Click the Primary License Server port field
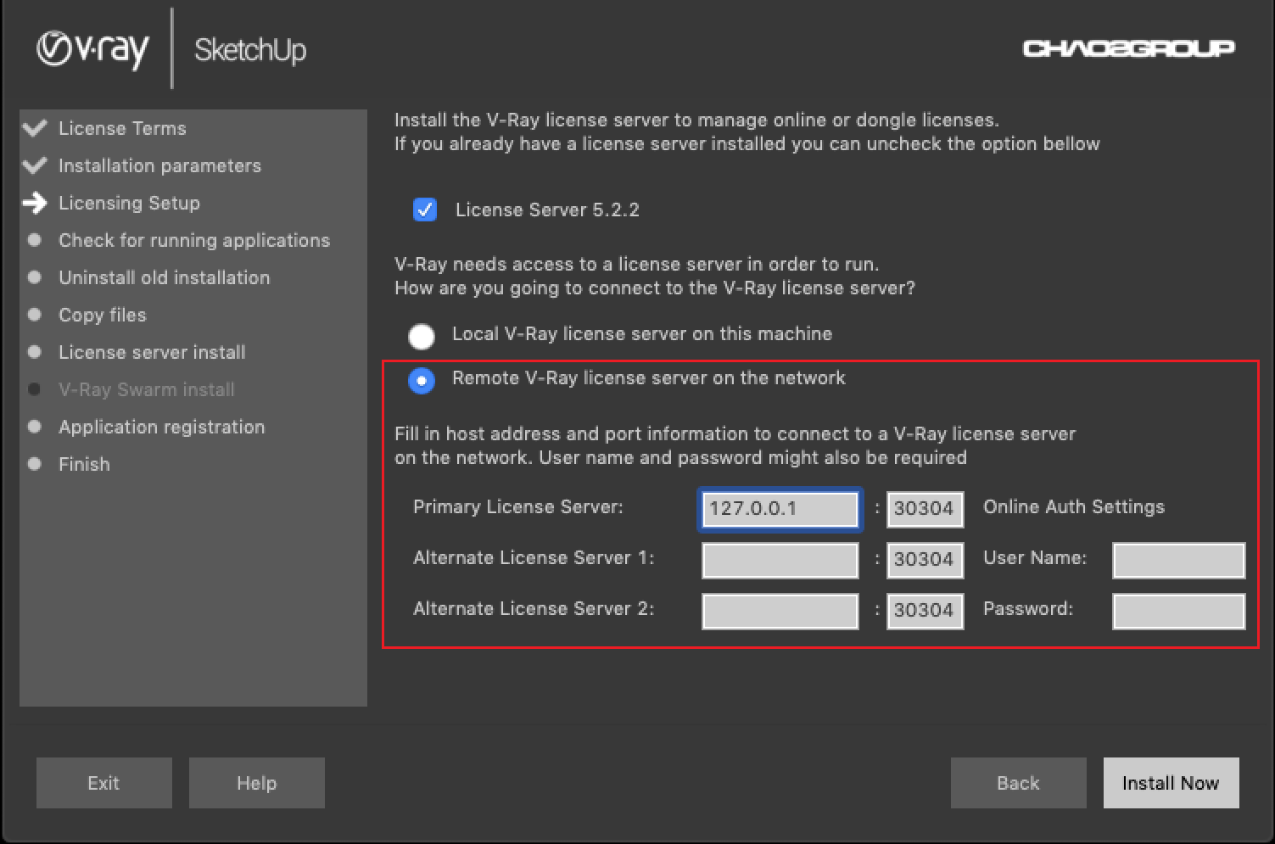The width and height of the screenshot is (1275, 844). pyautogui.click(x=925, y=509)
